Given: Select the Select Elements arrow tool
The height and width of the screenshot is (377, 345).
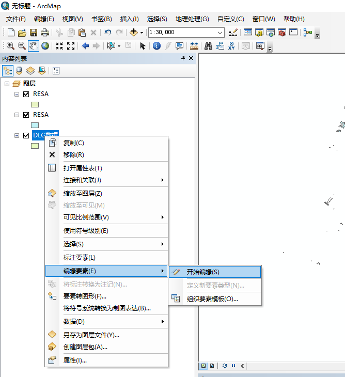Looking at the screenshot, I should point(143,45).
